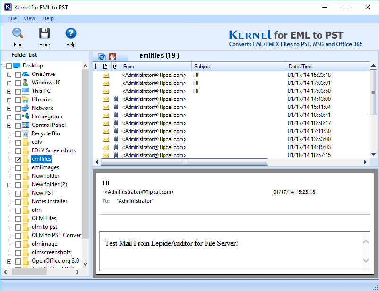Expand the New folder (2) node
This screenshot has width=379, height=291.
click(x=9, y=185)
